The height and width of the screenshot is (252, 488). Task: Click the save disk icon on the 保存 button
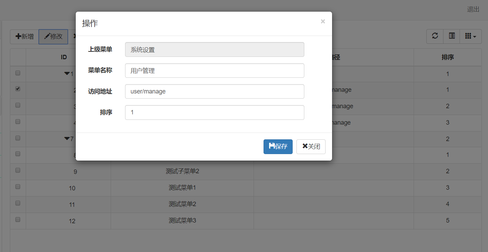(271, 147)
